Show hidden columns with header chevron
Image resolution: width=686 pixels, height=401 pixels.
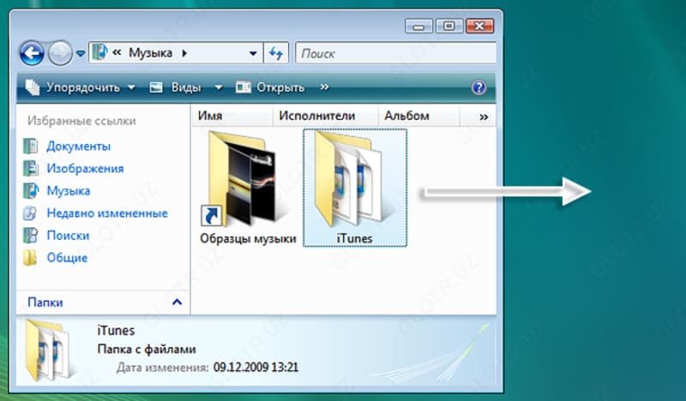(484, 117)
